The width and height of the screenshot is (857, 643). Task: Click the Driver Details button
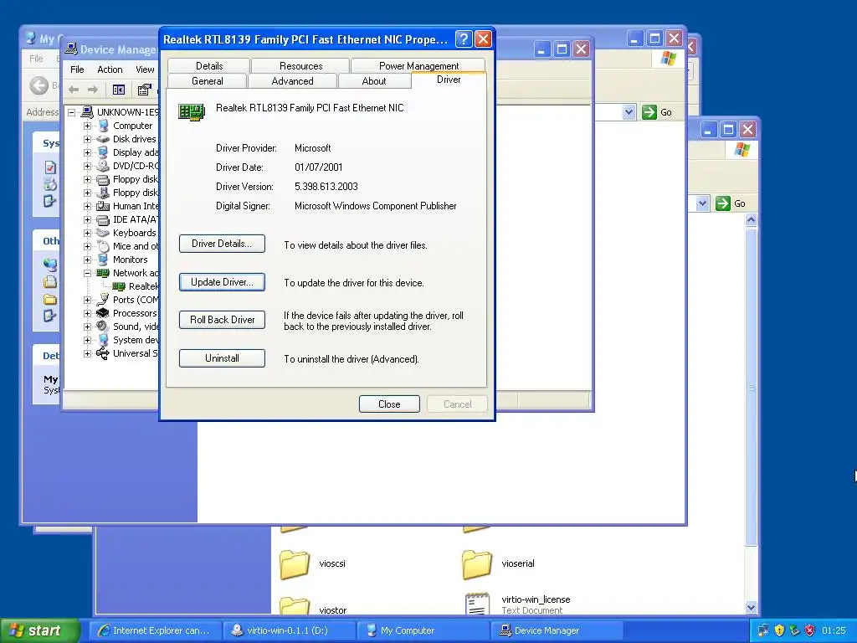click(222, 244)
